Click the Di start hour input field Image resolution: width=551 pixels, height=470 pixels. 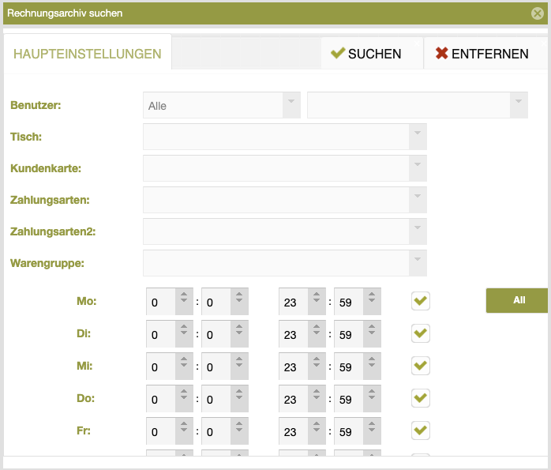click(161, 334)
